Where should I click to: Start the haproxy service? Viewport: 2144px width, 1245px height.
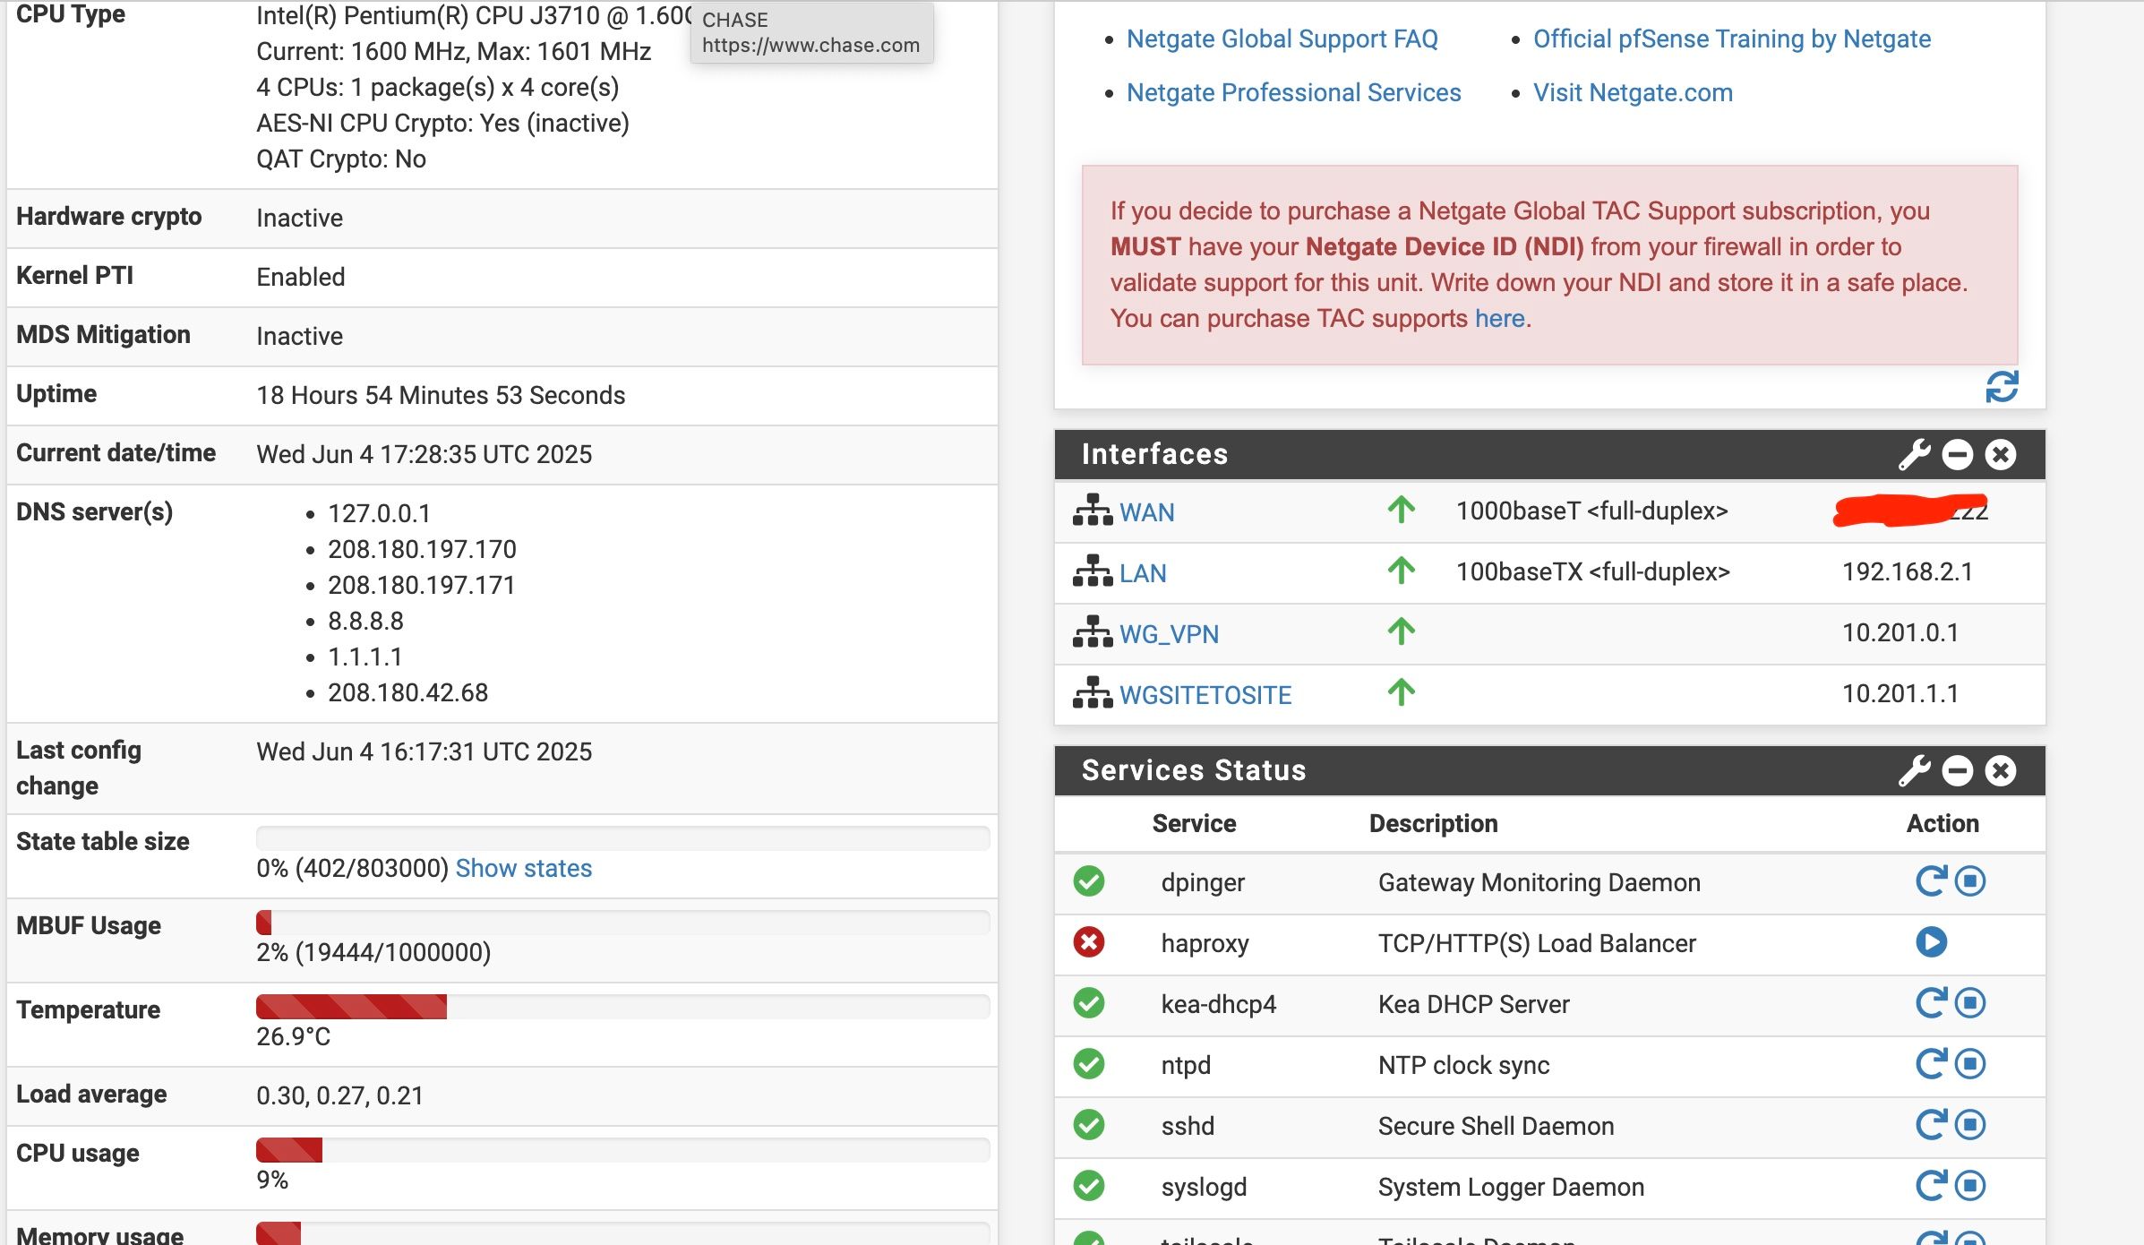[x=1931, y=942]
